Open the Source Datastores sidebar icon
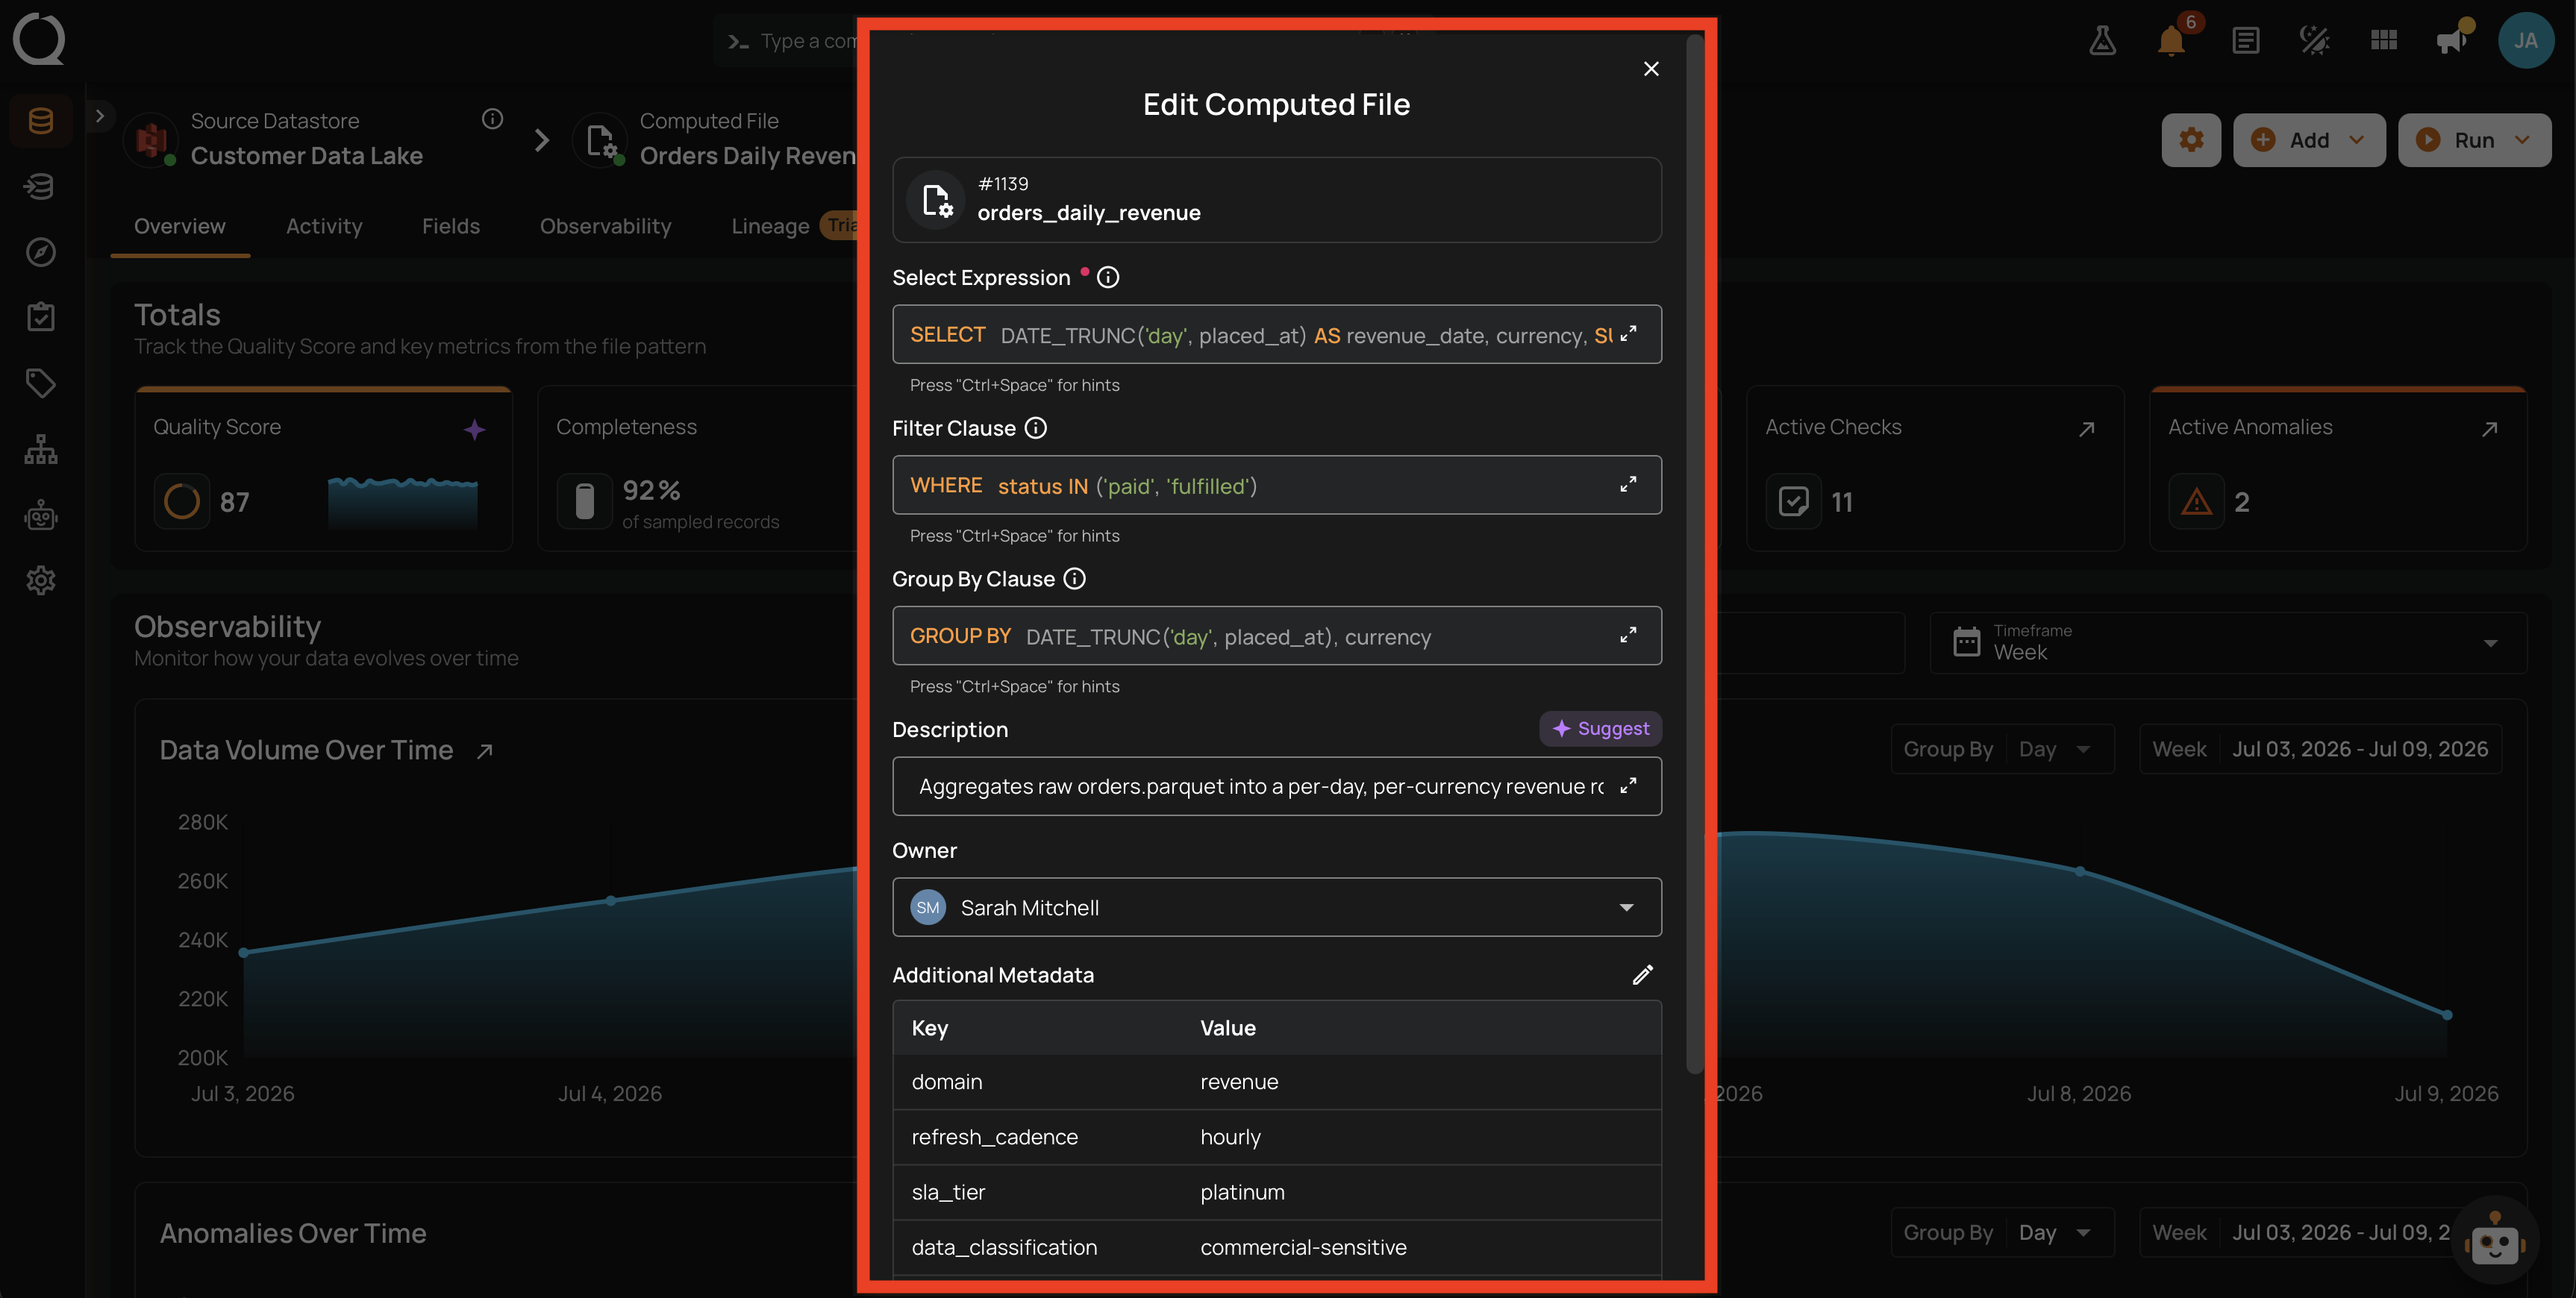This screenshot has height=1298, width=2576. coord(40,121)
